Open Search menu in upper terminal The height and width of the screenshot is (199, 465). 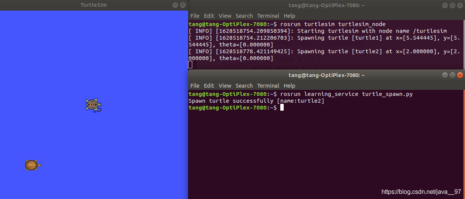click(x=244, y=16)
